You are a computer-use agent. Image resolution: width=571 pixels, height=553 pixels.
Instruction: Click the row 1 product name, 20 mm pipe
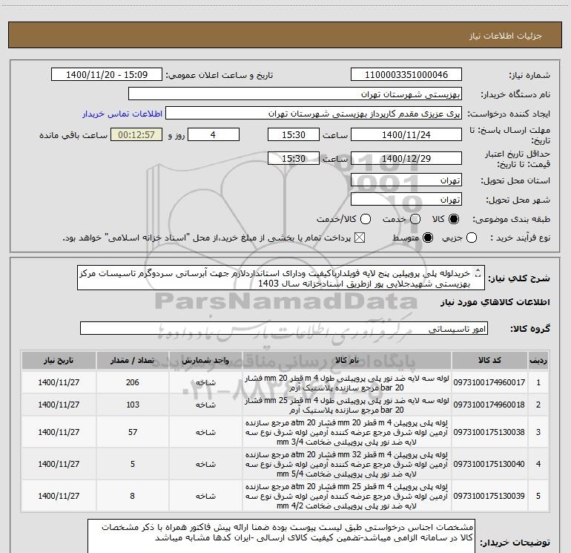tap(347, 383)
